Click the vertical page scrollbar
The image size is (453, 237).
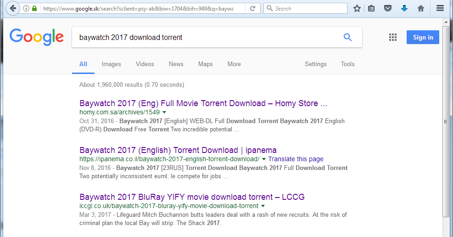click(x=445, y=121)
